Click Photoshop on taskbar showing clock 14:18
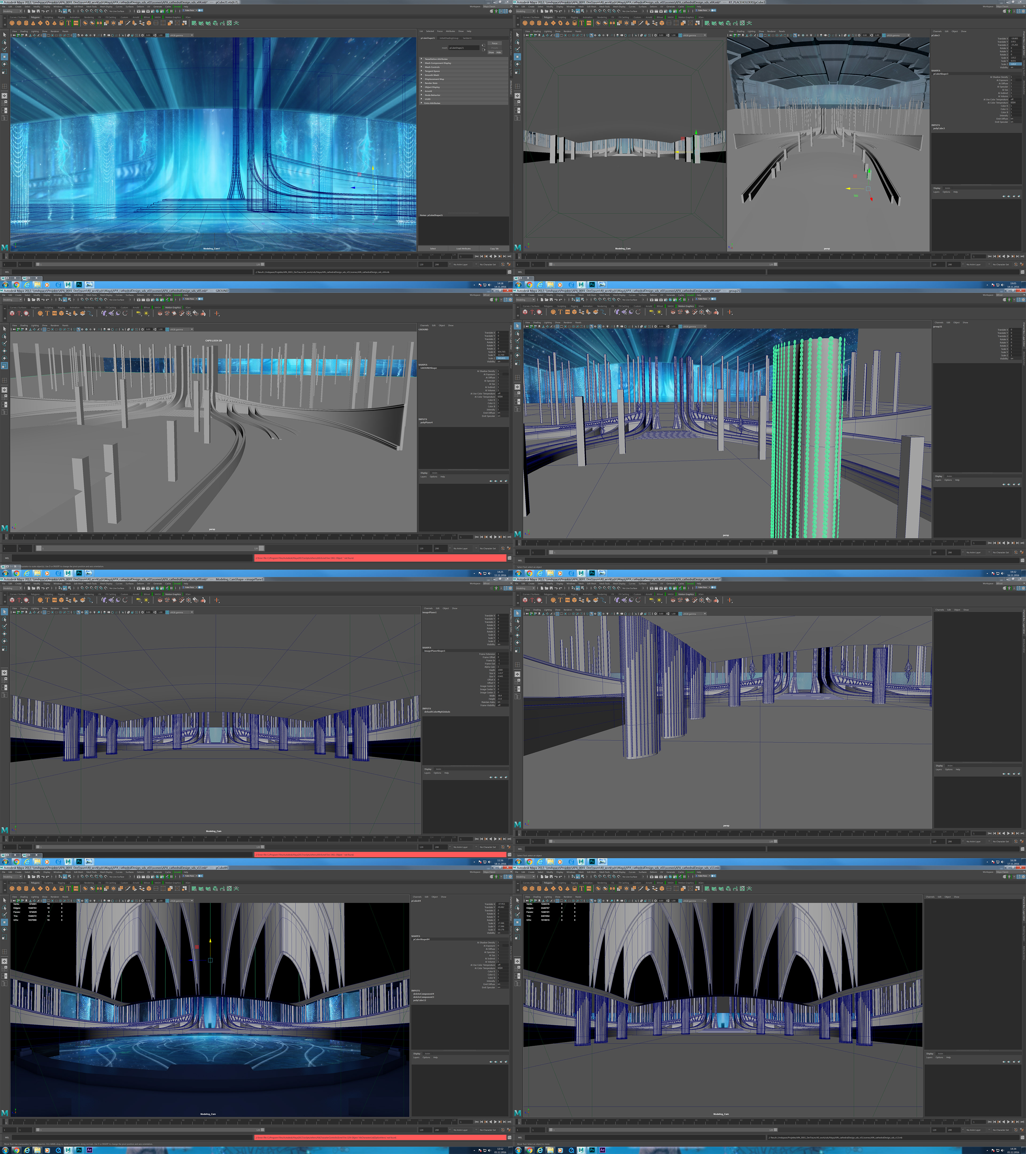Screen dimensions: 1026x1154 (x=79, y=284)
